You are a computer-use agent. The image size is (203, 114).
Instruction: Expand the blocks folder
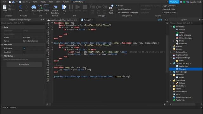tap(174, 41)
